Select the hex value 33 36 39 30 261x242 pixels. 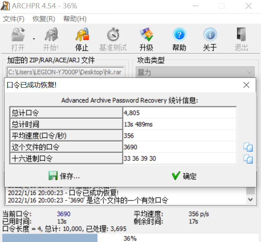140,158
